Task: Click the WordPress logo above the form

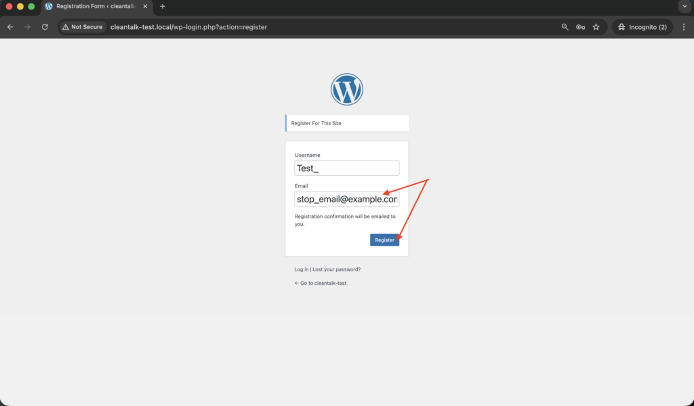Action: [x=346, y=89]
